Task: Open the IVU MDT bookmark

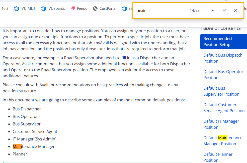Action: (x=25, y=9)
